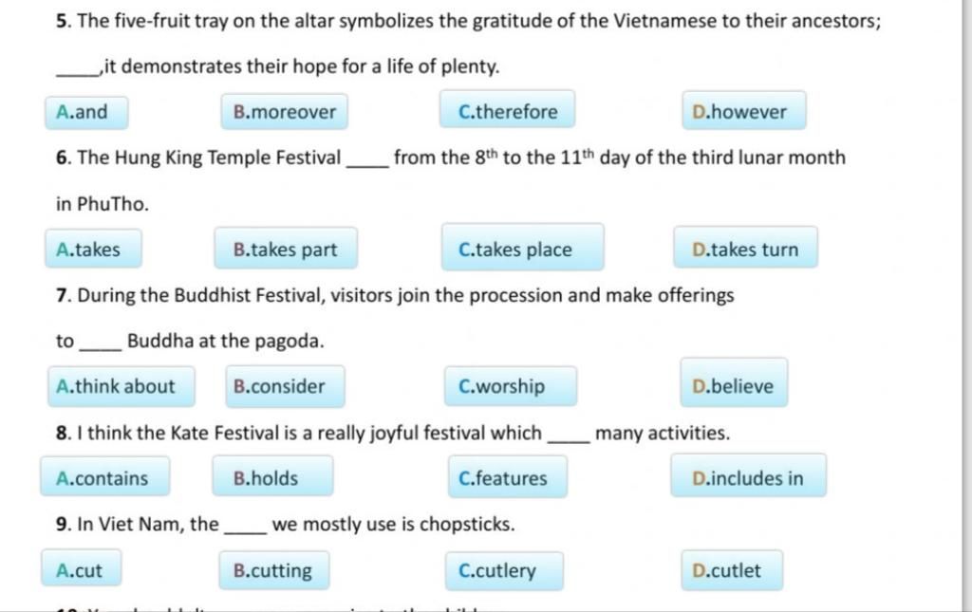This screenshot has height=612, width=972.
Task: Select D.cutlet option
Action: click(x=732, y=569)
